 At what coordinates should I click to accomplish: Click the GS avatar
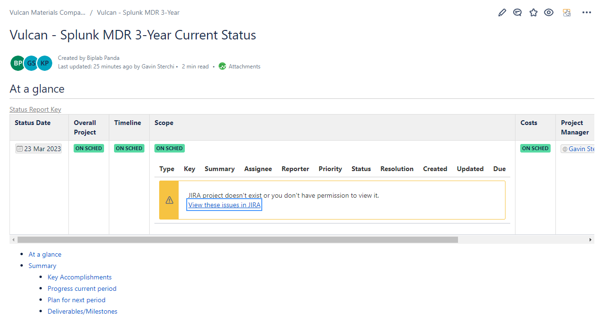31,63
